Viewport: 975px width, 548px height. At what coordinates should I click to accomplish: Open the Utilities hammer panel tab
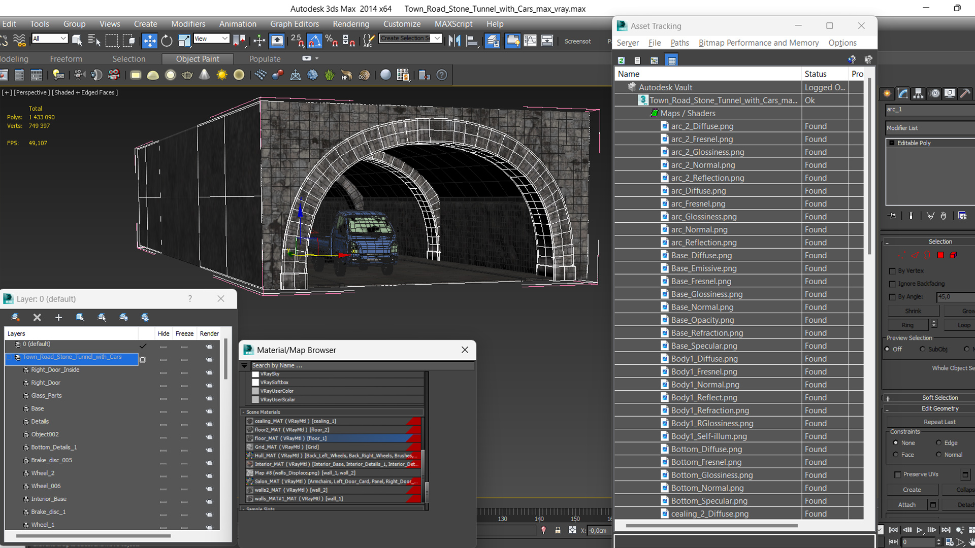[965, 94]
